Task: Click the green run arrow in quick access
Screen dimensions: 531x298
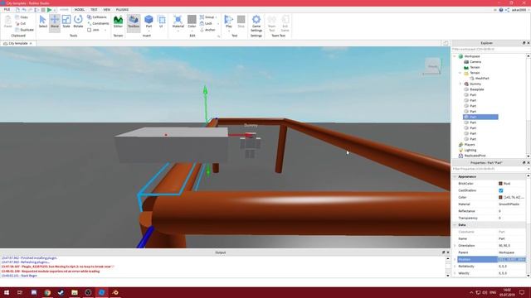Action: (x=50, y=10)
